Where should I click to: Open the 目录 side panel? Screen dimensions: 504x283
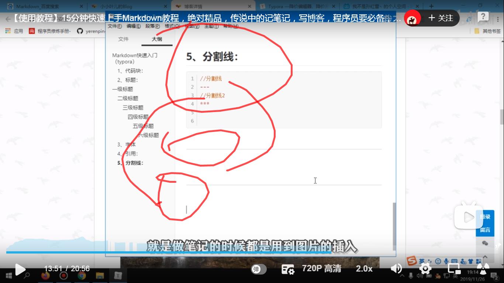tap(485, 217)
